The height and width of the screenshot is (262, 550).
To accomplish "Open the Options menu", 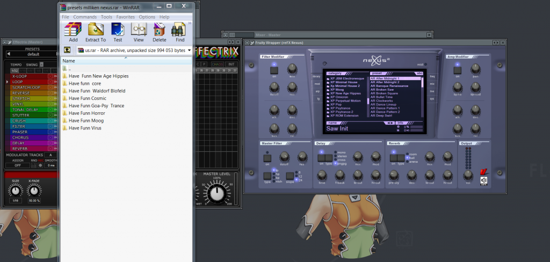I will pos(147,17).
